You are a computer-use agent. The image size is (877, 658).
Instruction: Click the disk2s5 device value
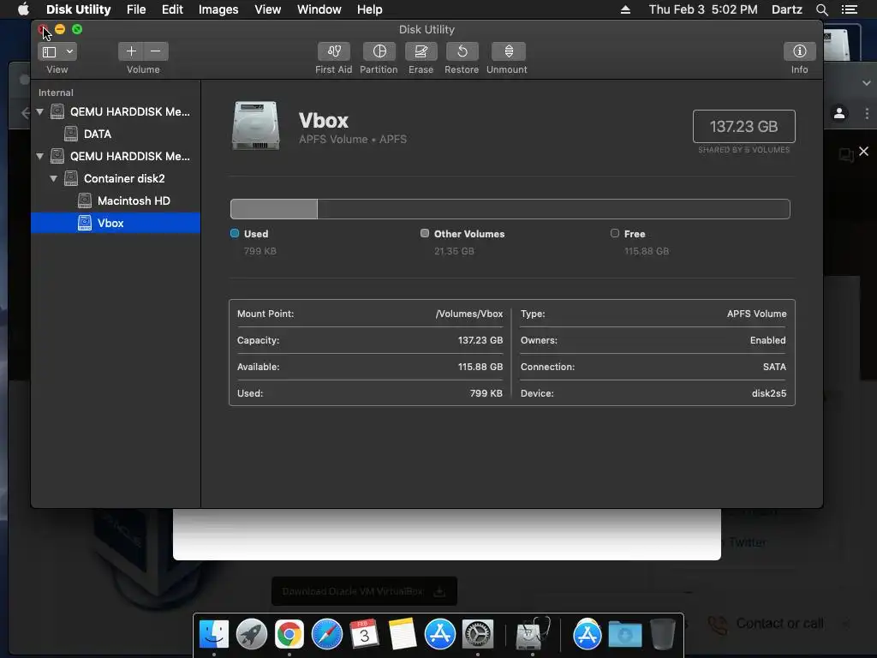tap(769, 393)
